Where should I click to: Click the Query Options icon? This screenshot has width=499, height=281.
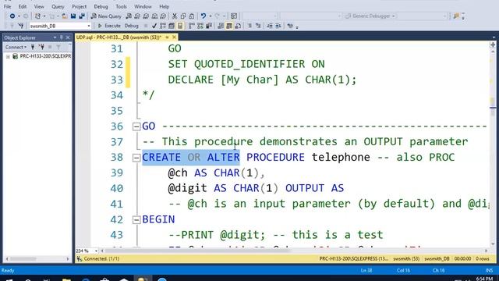tap(172, 26)
